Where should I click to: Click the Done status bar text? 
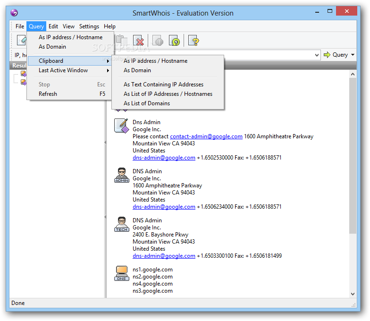click(18, 303)
